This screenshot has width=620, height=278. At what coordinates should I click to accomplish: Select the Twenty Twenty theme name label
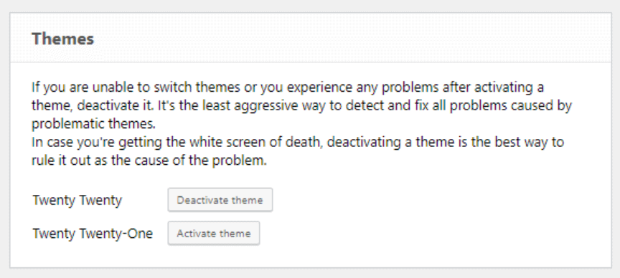77,200
